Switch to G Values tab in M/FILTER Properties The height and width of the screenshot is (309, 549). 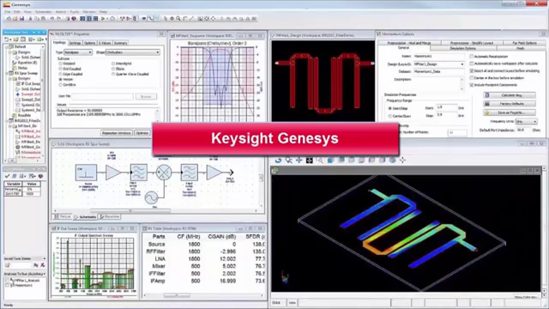point(105,43)
